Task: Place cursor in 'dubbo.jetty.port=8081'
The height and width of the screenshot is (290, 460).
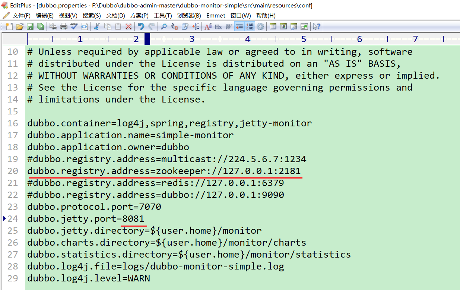Action: coord(86,219)
